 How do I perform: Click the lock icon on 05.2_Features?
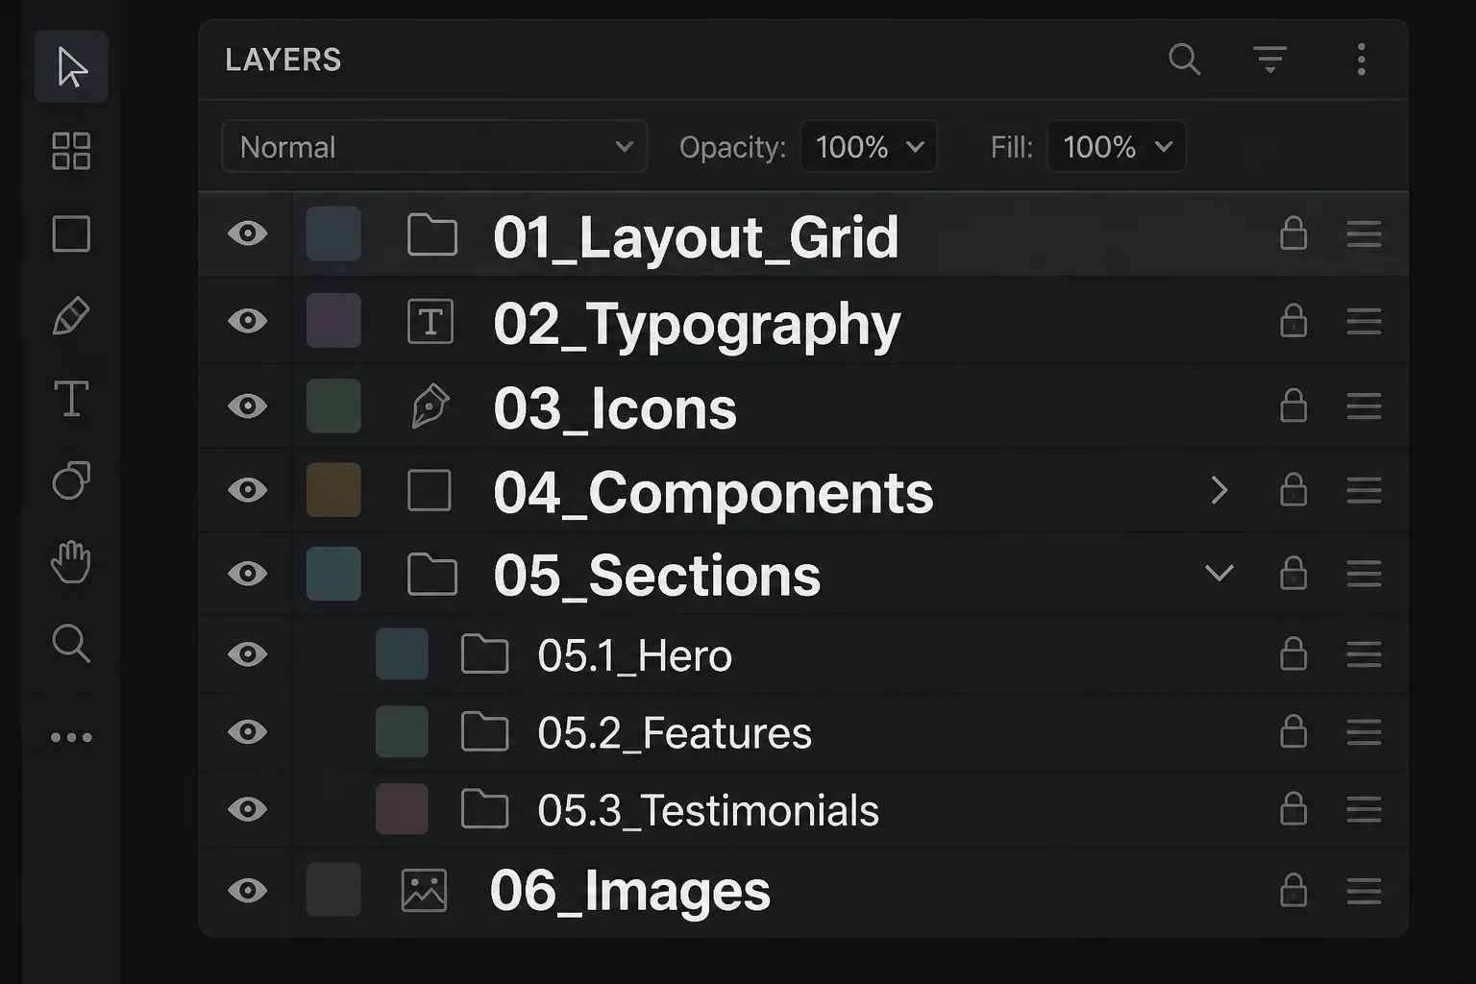tap(1293, 731)
